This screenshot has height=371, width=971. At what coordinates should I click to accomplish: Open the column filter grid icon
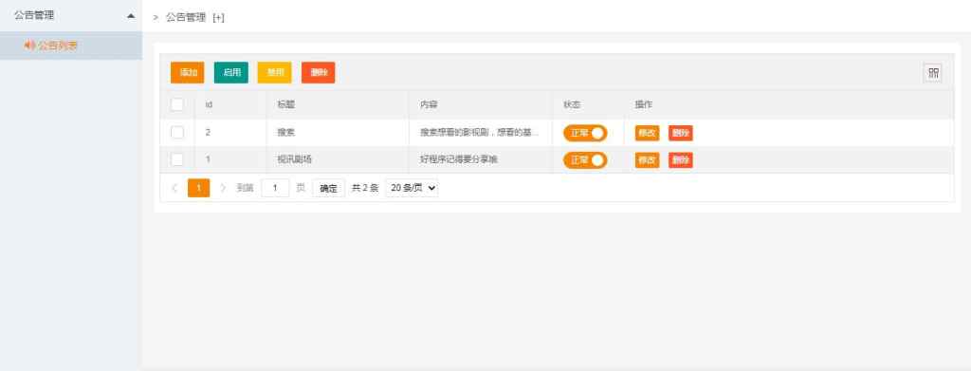933,73
